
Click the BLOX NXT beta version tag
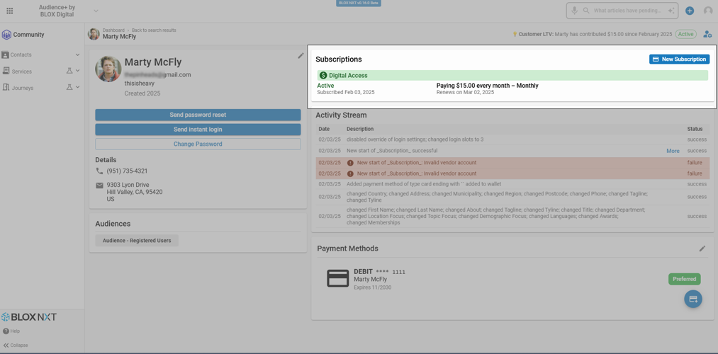tap(359, 3)
